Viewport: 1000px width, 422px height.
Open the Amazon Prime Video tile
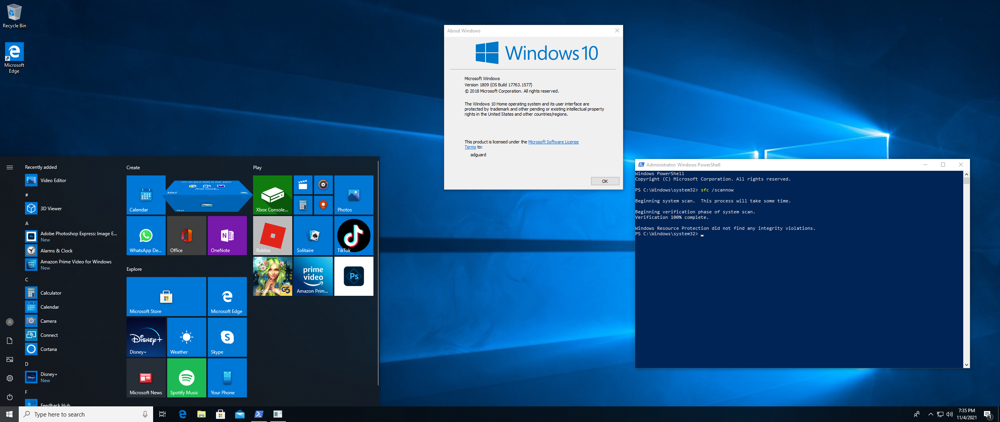click(313, 276)
